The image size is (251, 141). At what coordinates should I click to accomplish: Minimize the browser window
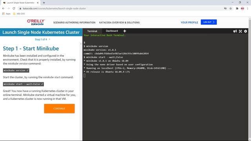[x=233, y=2]
